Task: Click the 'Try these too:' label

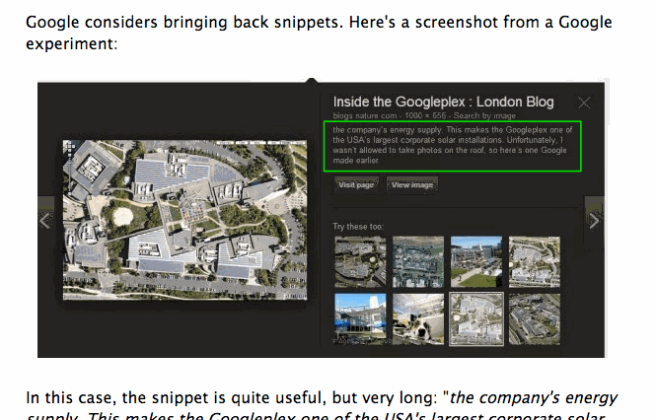Action: [358, 227]
